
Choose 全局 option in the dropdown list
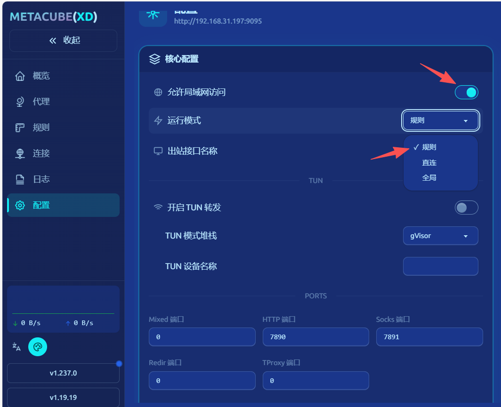pos(440,178)
